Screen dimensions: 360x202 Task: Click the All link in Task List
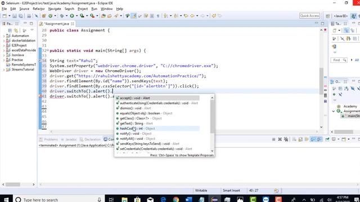(357, 60)
